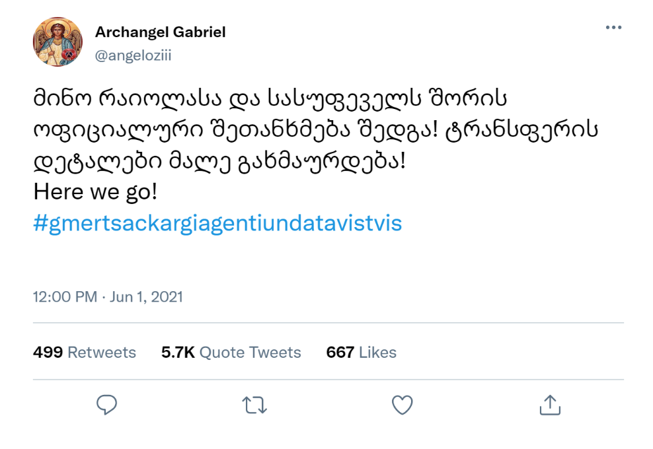Like the tweet with the heart icon

(x=402, y=405)
